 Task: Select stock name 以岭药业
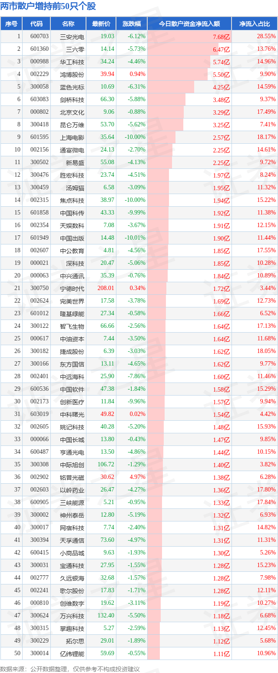(72, 490)
